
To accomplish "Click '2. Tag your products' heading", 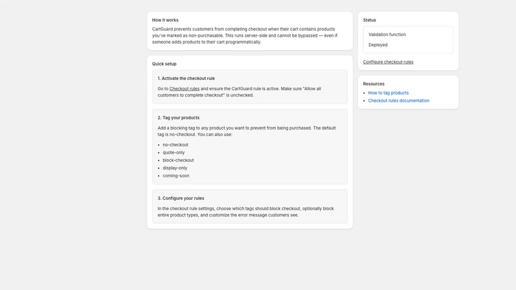I will [179, 118].
